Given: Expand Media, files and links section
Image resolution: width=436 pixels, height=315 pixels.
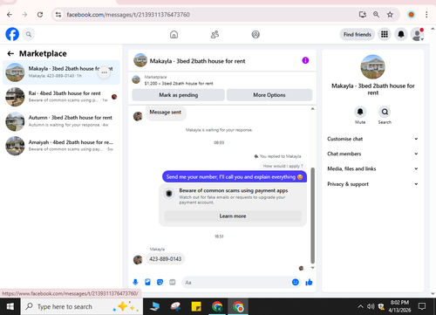Looking at the screenshot, I should [x=372, y=168].
